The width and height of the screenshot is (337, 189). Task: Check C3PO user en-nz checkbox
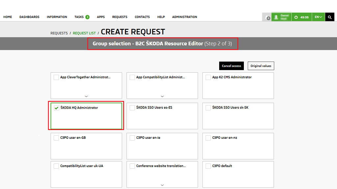click(x=208, y=138)
